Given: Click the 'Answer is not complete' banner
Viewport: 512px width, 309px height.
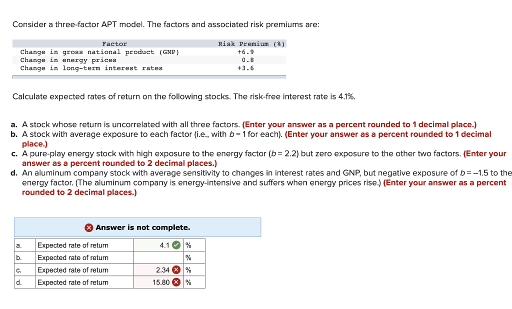Looking at the screenshot, I should pyautogui.click(x=137, y=227).
